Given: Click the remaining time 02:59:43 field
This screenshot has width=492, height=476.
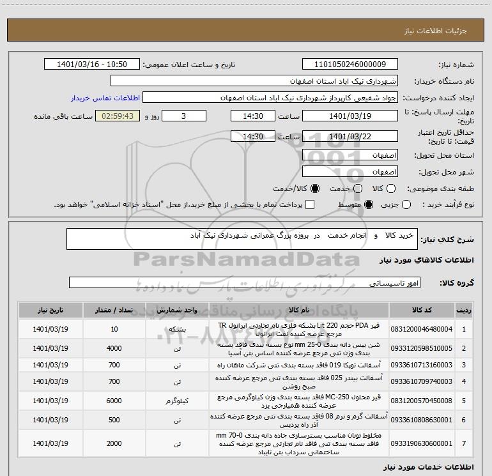Looking at the screenshot, I should 118,116.
